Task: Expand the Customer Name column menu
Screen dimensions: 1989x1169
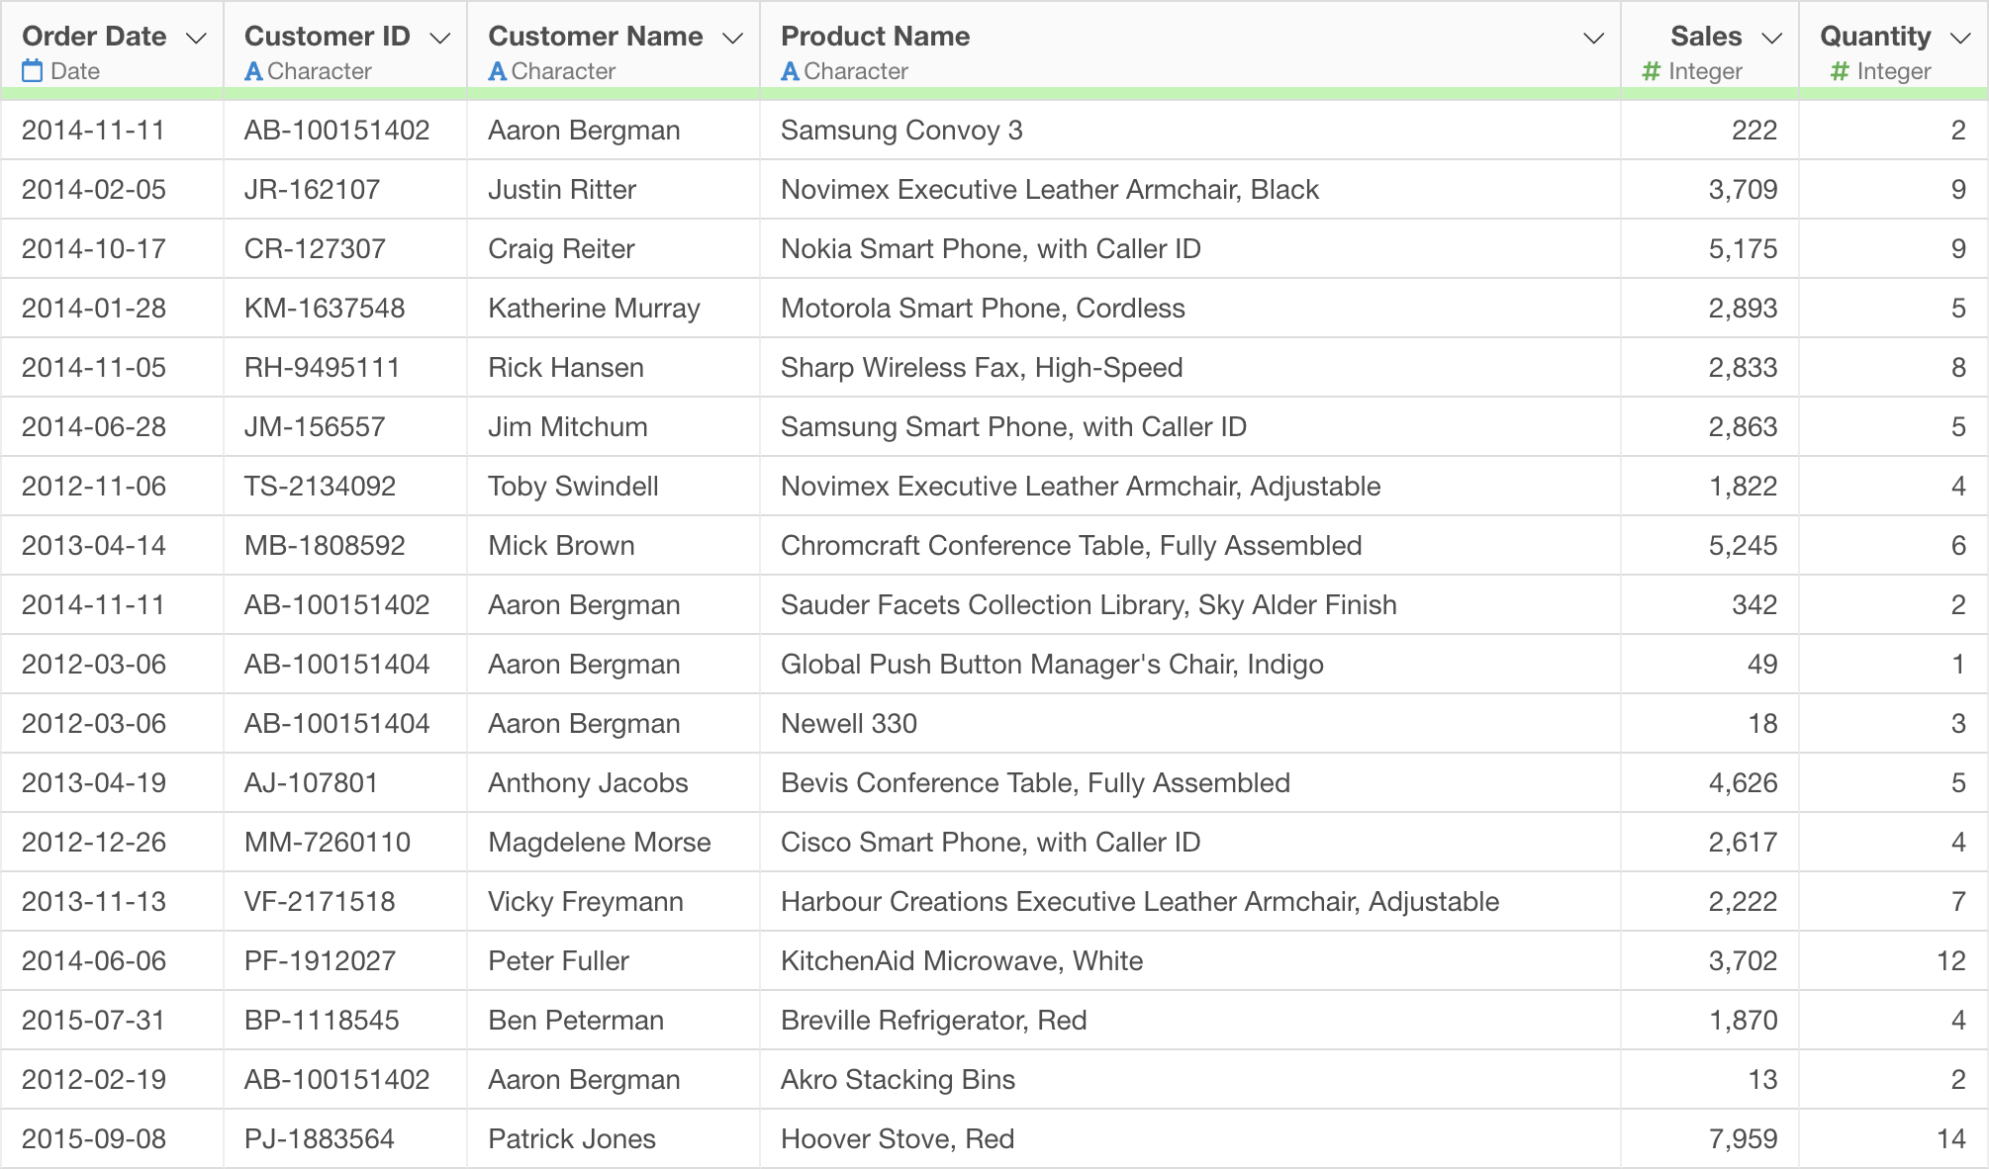Action: [x=732, y=39]
